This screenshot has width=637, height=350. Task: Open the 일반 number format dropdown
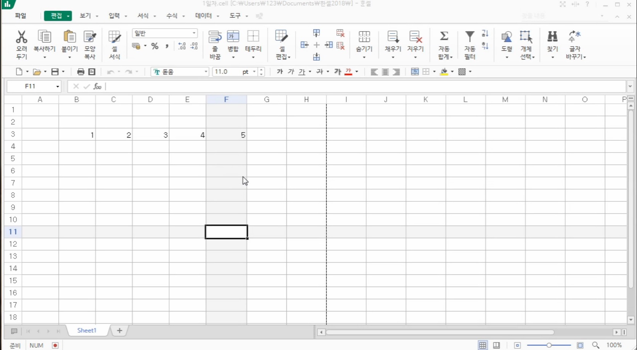click(x=194, y=33)
